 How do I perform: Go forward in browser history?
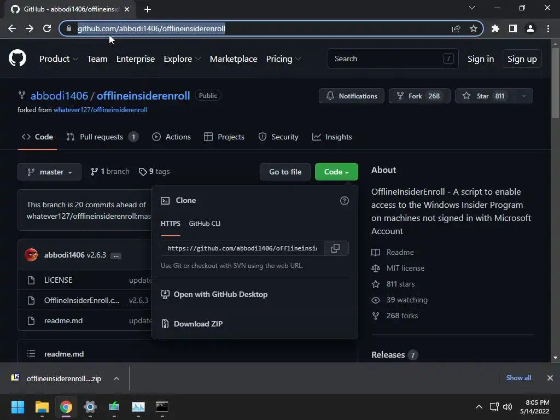(30, 28)
